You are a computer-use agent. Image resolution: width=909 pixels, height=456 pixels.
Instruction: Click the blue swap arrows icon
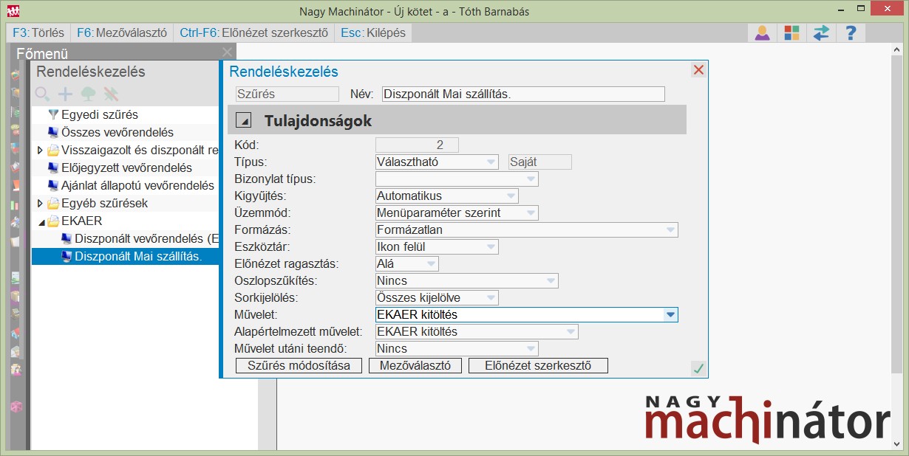click(x=821, y=32)
